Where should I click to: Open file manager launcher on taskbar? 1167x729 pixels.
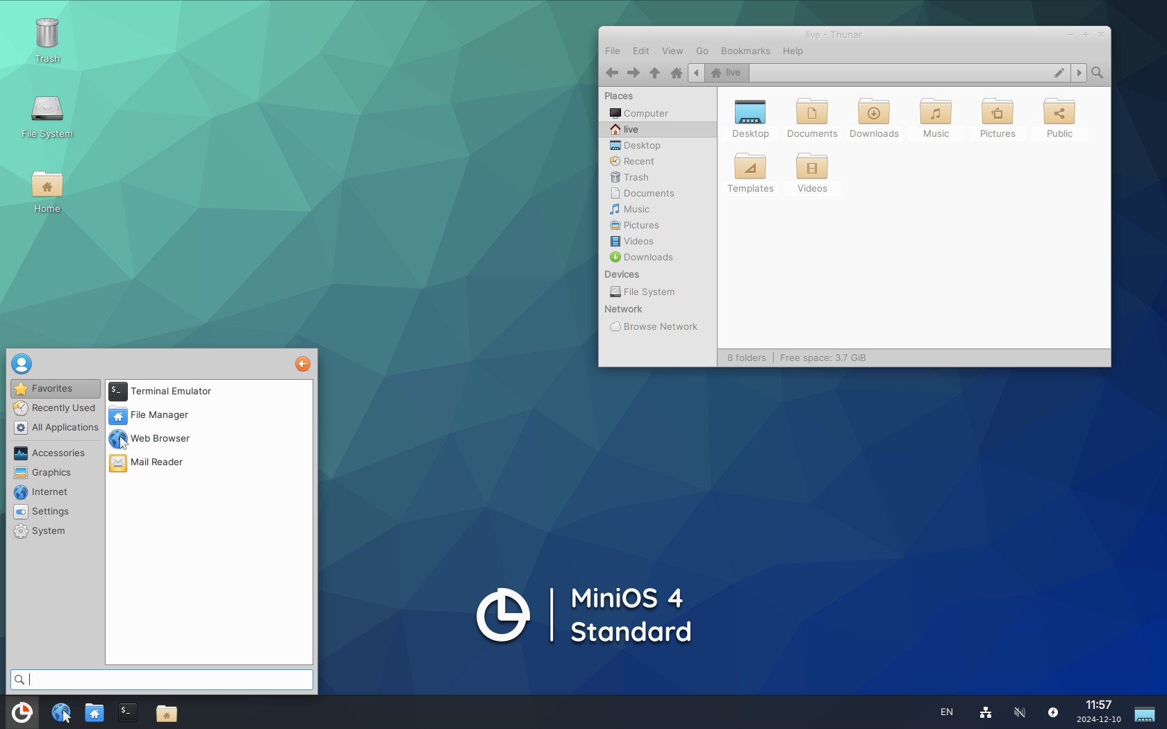click(x=94, y=712)
